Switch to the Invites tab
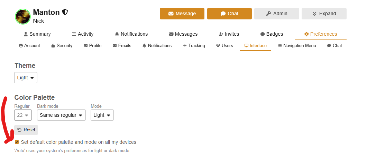Screen dimensions: 367x158 tap(229, 34)
